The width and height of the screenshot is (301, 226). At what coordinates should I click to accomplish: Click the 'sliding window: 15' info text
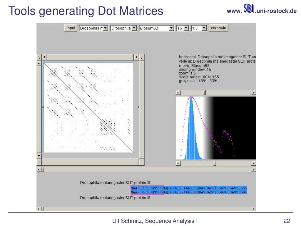pos(195,69)
